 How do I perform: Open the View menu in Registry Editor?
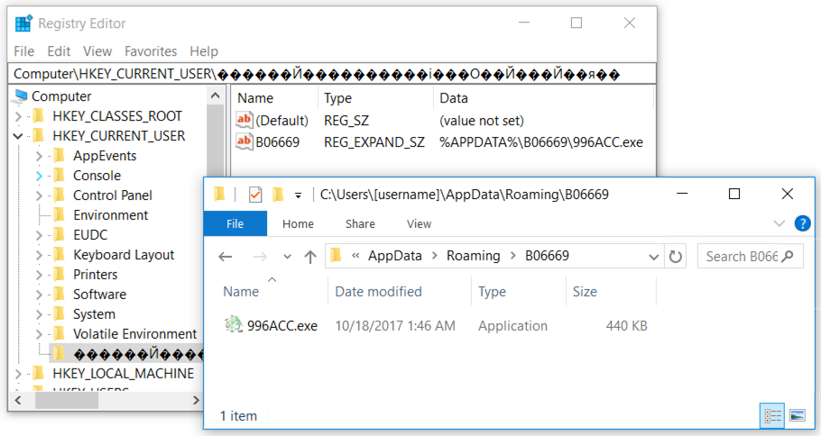97,51
